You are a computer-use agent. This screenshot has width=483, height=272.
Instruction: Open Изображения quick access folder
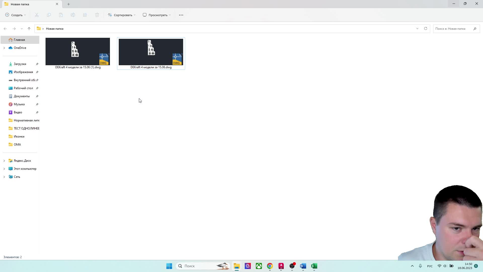[23, 72]
